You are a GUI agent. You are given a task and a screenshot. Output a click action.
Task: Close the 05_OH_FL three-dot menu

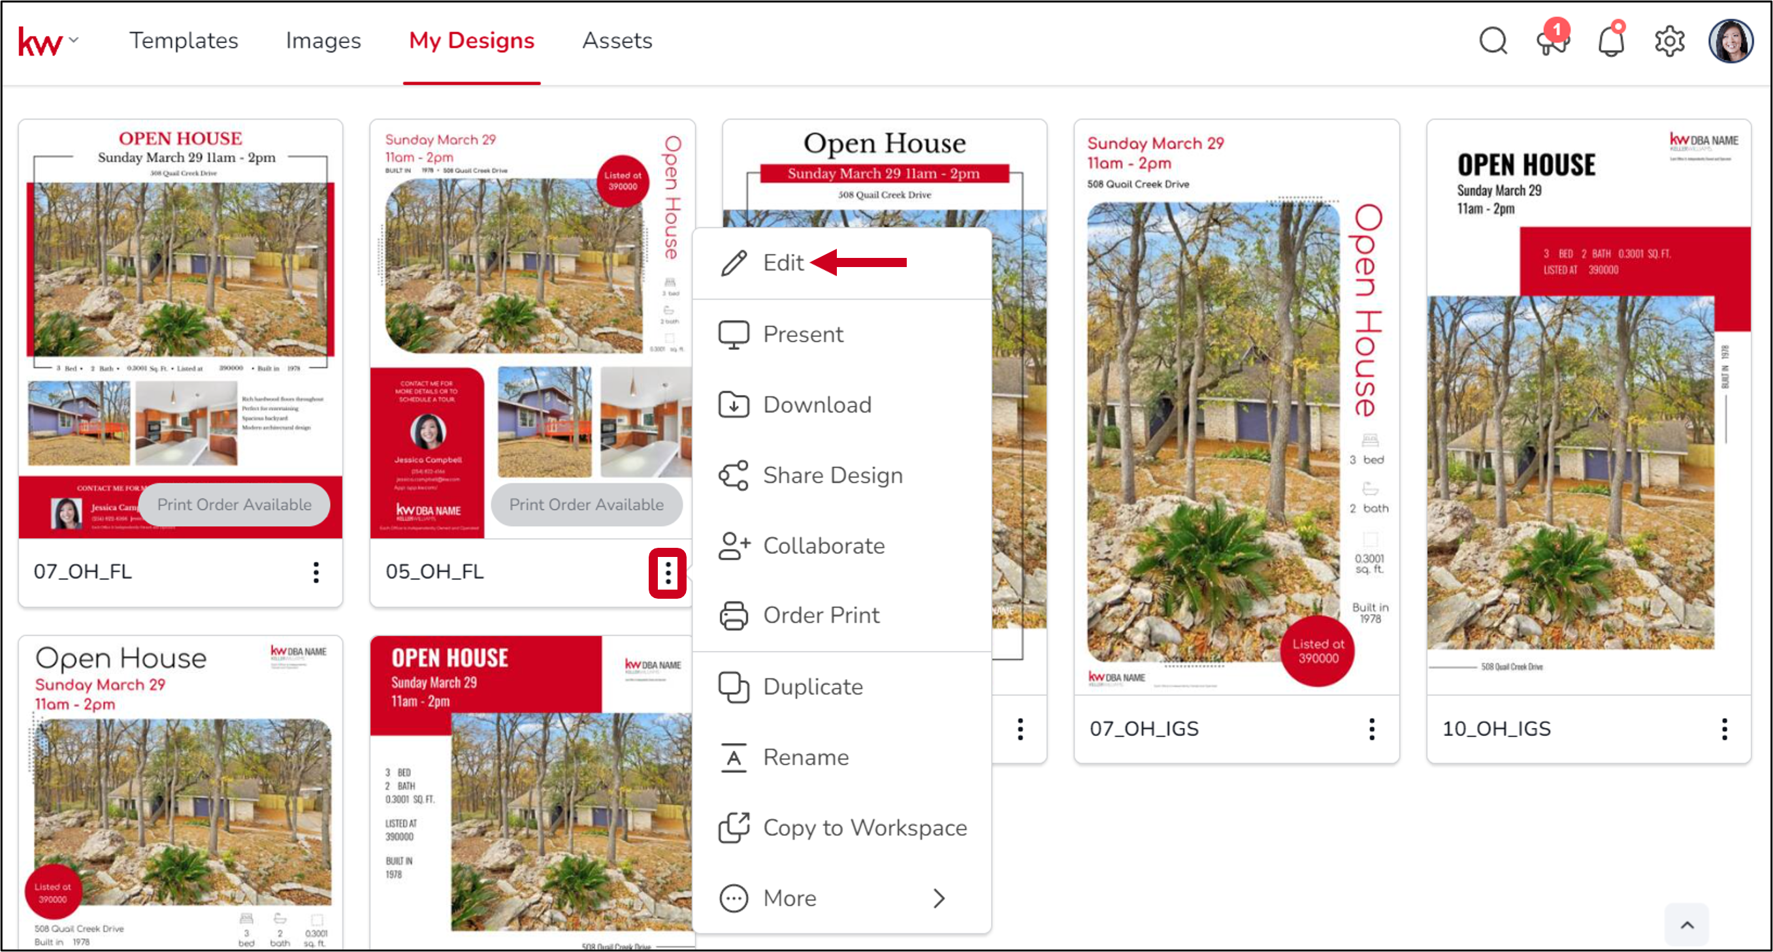coord(668,572)
